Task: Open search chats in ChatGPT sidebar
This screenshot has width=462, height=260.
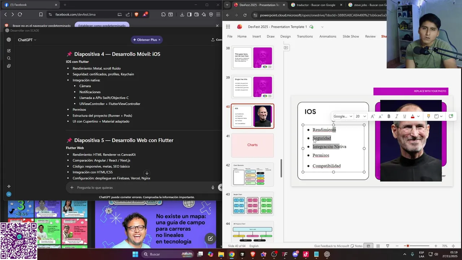Action: 9,58
